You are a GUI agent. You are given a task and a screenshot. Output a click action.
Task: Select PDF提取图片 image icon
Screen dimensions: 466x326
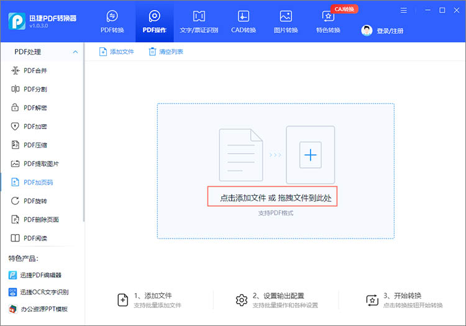click(x=15, y=163)
